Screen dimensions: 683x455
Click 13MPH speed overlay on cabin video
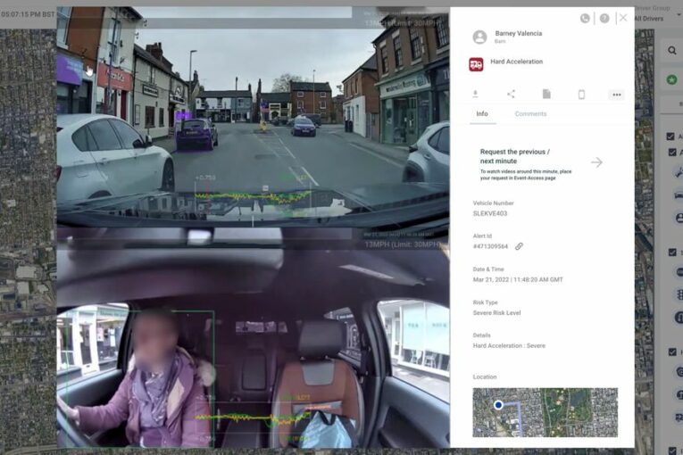click(403, 244)
